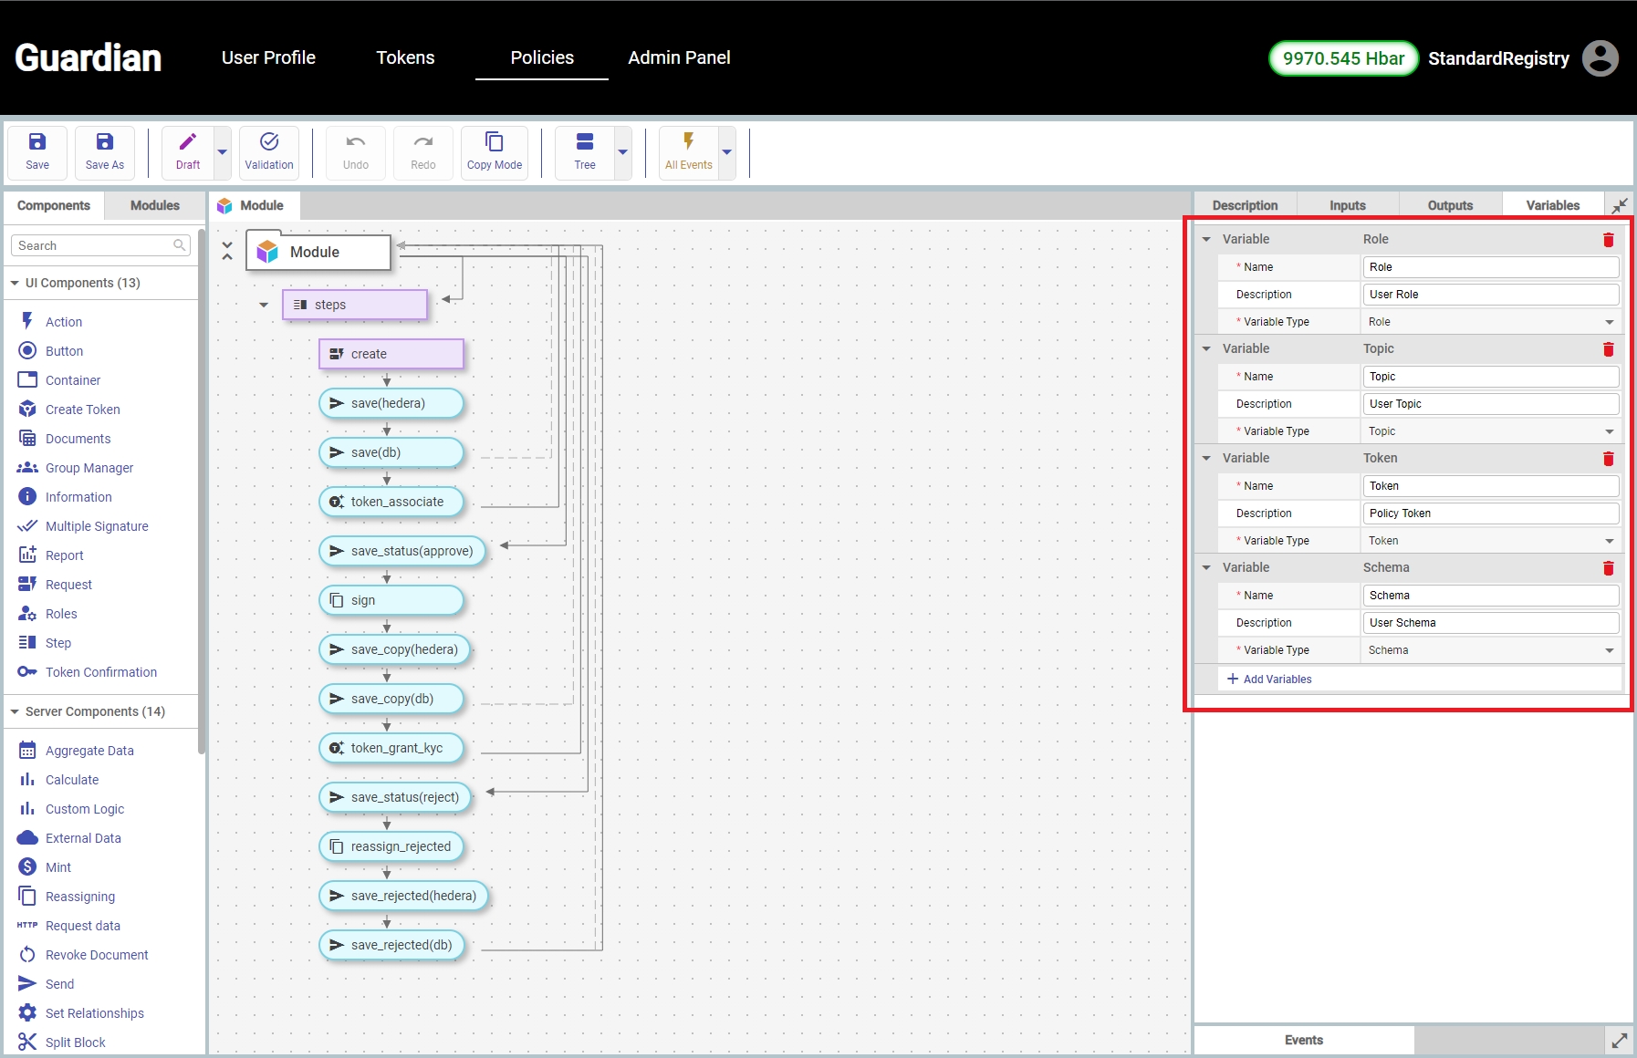
Task: Collapse the UI Components section
Action: tap(15, 284)
